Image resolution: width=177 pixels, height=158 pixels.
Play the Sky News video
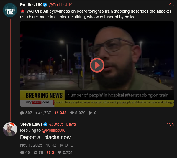click(97, 65)
